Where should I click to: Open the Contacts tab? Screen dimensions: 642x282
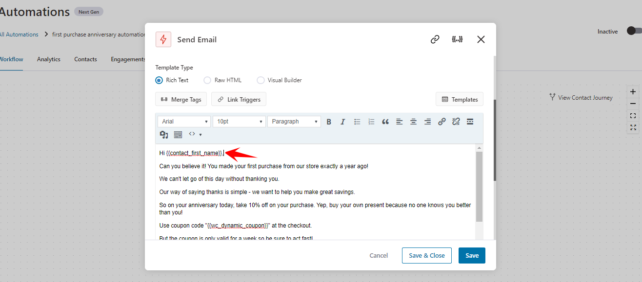[x=85, y=59]
